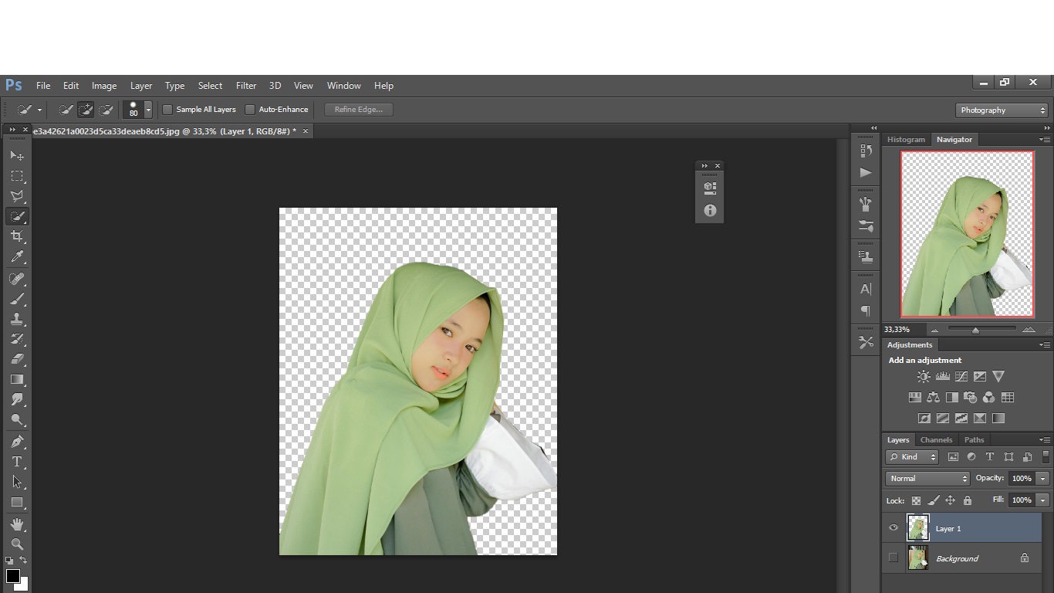This screenshot has height=593, width=1054.
Task: Switch to the Channels tab
Action: click(936, 440)
